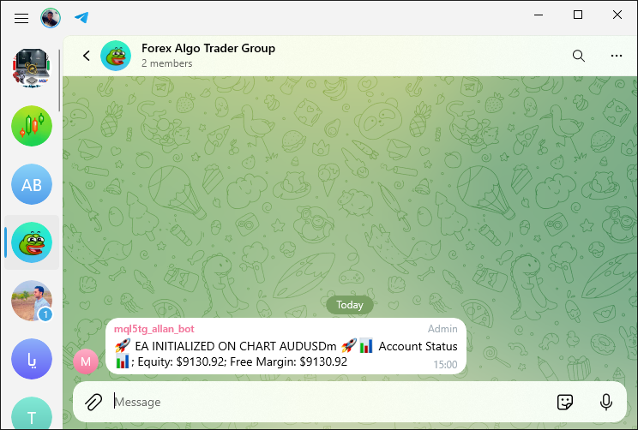Close the Telegram window

click(617, 15)
